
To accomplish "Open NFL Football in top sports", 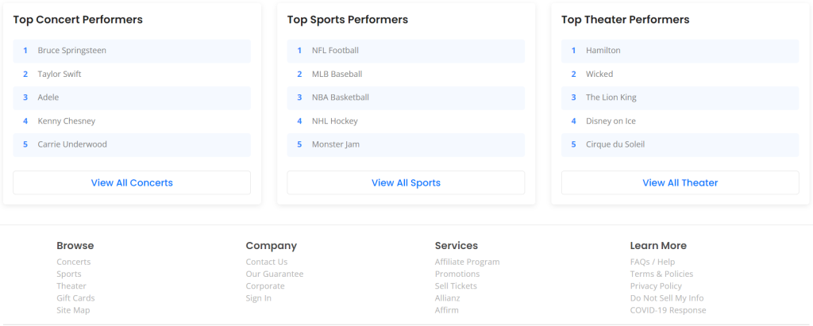I will pos(335,51).
